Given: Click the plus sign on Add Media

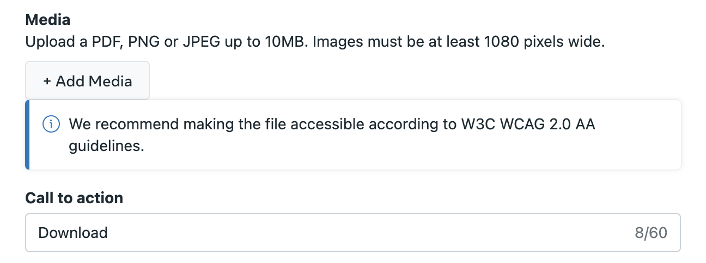Looking at the screenshot, I should (47, 82).
